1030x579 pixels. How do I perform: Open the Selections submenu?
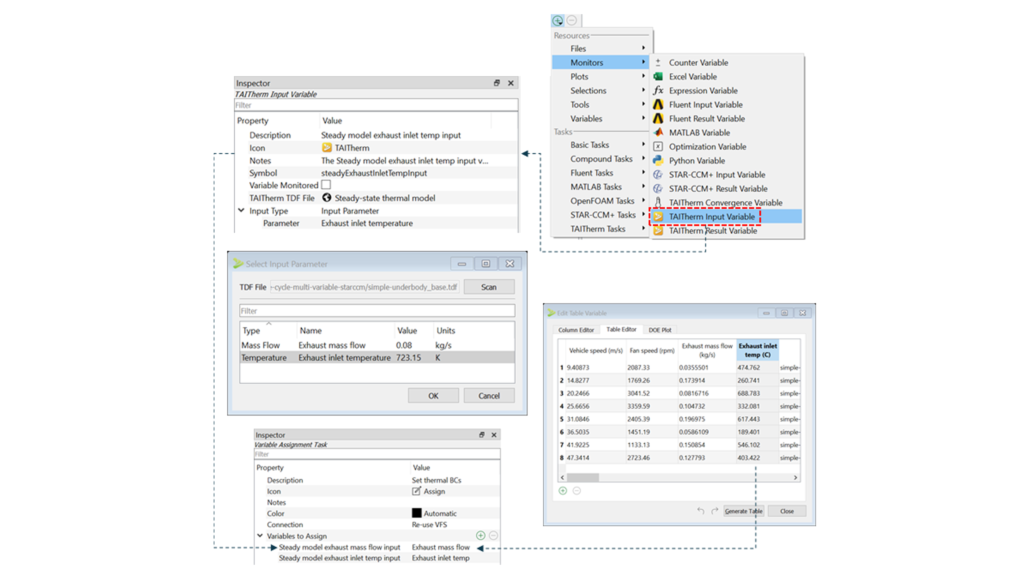[x=601, y=90]
